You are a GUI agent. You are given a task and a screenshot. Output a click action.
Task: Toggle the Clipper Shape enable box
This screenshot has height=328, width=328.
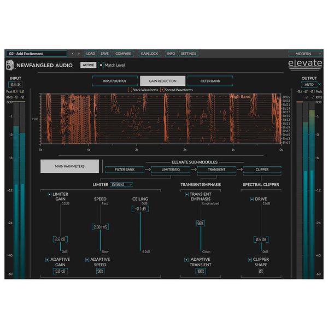(x=250, y=260)
